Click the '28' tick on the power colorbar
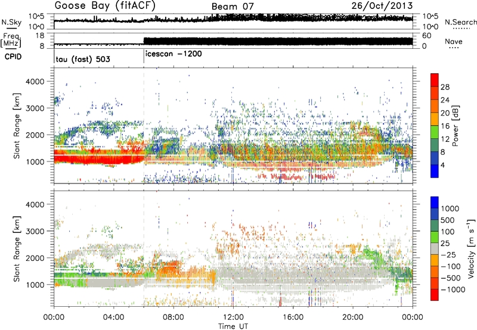Image resolution: width=477 pixels, height=330 pixels. pos(445,87)
